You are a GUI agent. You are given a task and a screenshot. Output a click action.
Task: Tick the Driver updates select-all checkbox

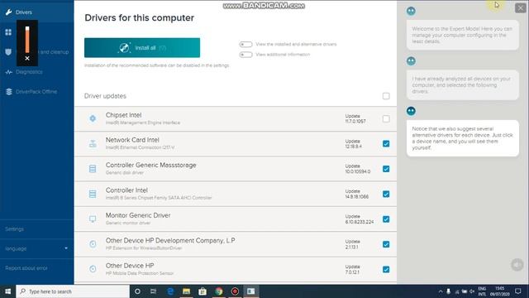[386, 96]
